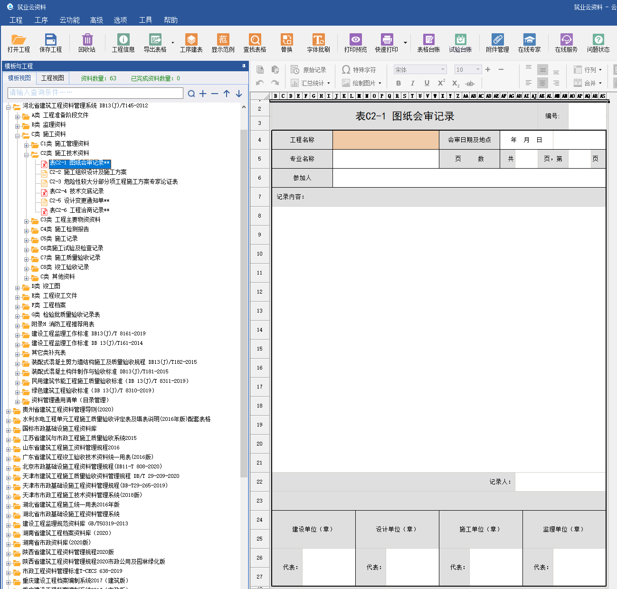
Task: Open 查找表格 search table tool
Action: click(255, 43)
